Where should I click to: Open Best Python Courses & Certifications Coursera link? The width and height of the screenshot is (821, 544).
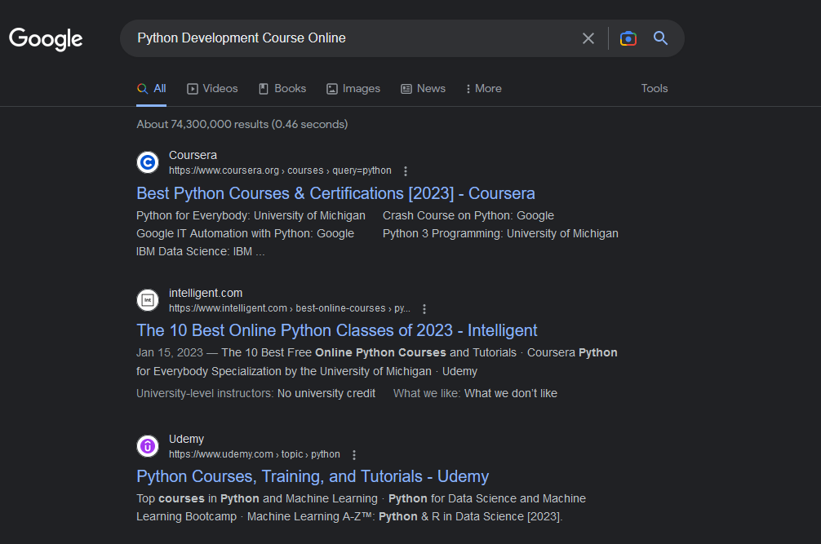pos(335,193)
